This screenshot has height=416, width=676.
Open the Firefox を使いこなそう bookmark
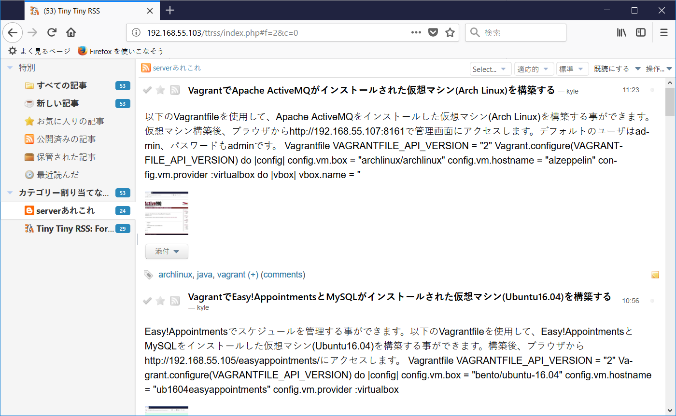pos(121,51)
